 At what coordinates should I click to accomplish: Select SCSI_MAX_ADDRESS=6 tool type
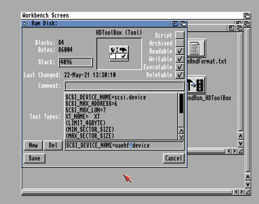pyautogui.click(x=121, y=103)
